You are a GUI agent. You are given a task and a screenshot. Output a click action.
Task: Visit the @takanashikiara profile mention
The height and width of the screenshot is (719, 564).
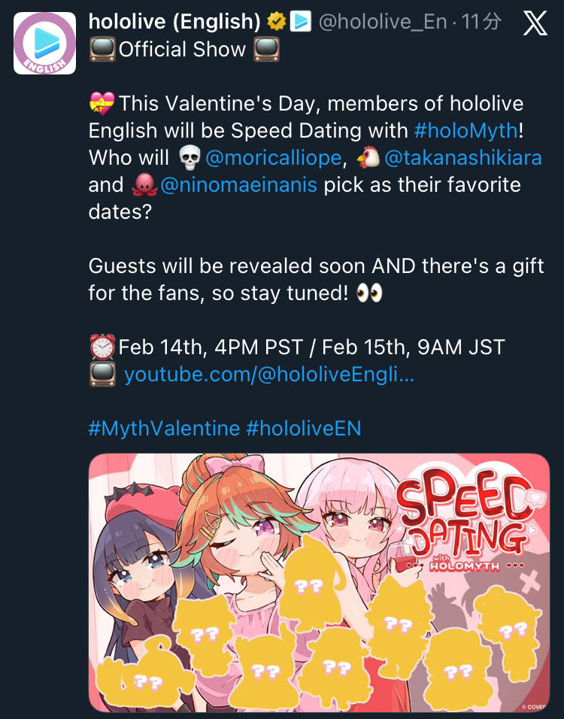462,158
